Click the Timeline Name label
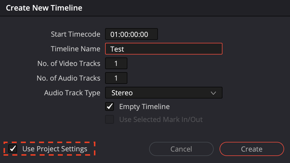 [75, 49]
